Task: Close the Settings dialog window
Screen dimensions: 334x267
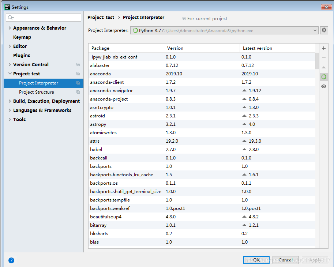Action: tap(326, 7)
